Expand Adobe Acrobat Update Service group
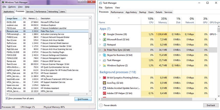Screen dimensions: 220x110 click(x=100, y=88)
